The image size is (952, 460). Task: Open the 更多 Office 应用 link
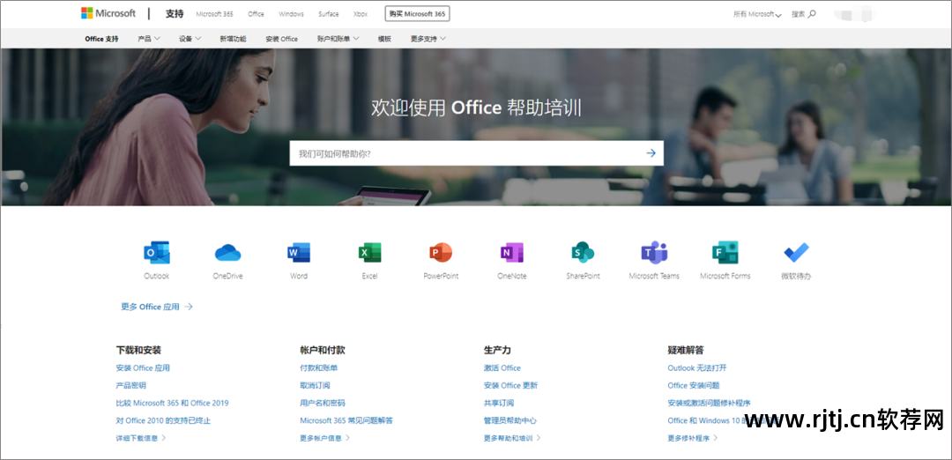click(157, 307)
